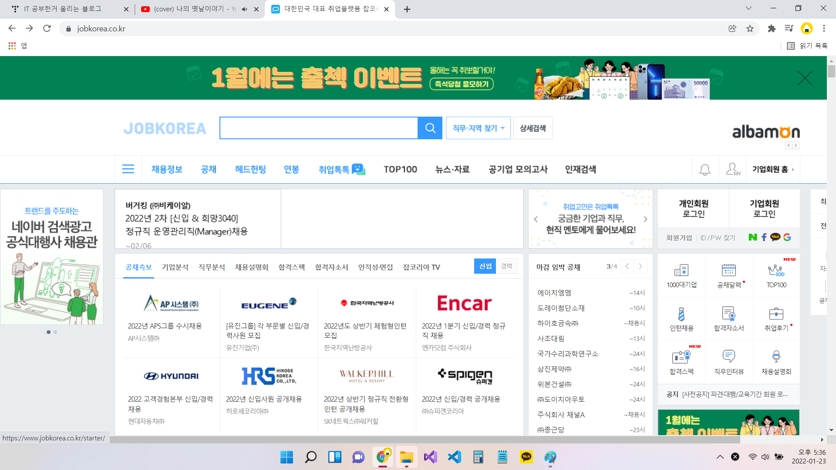Log in with the Naver icon
The image size is (836, 470).
pyautogui.click(x=752, y=237)
